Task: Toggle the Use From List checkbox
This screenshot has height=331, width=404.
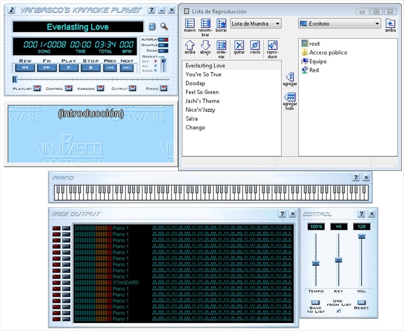Action: point(338,311)
